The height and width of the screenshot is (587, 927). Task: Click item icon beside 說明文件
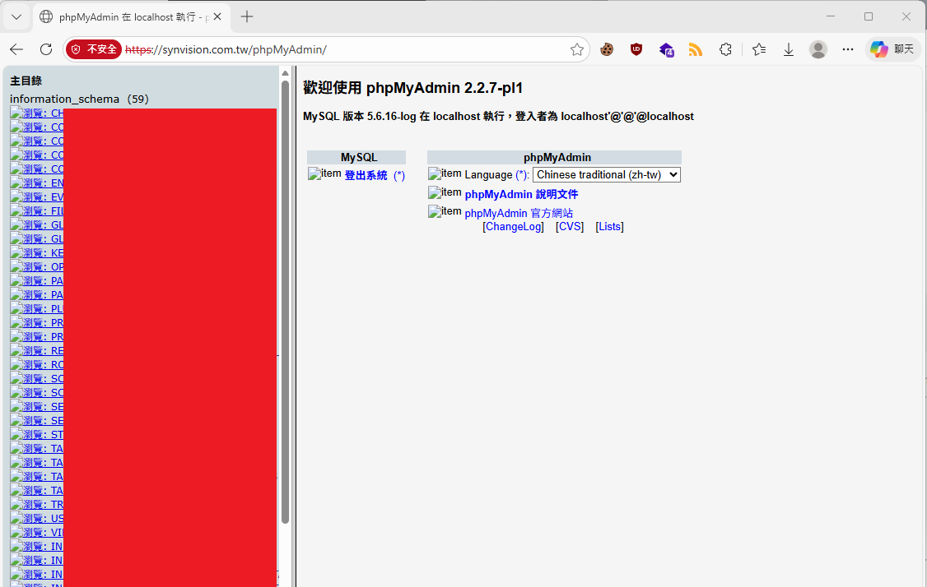[445, 192]
